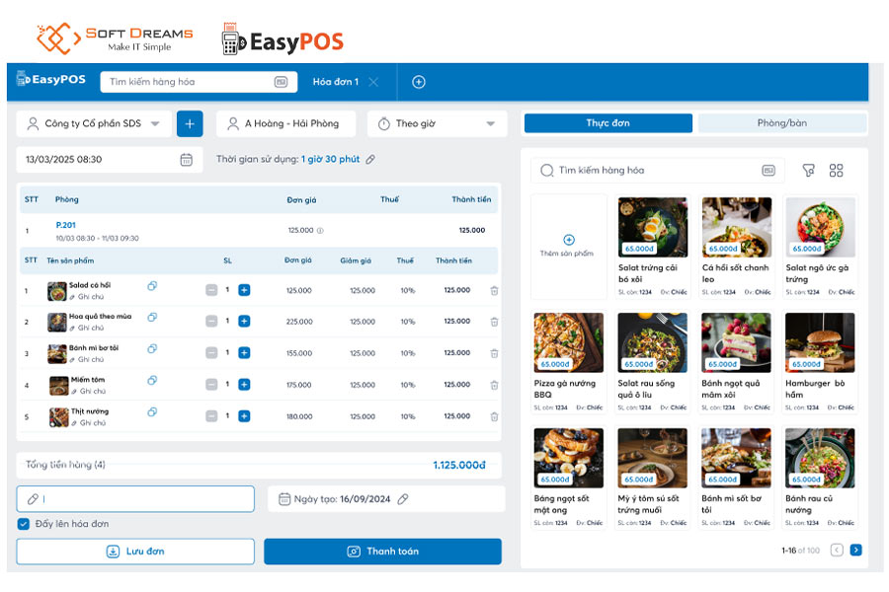
Task: Edit usage time with the pencil icon
Action: (x=370, y=160)
